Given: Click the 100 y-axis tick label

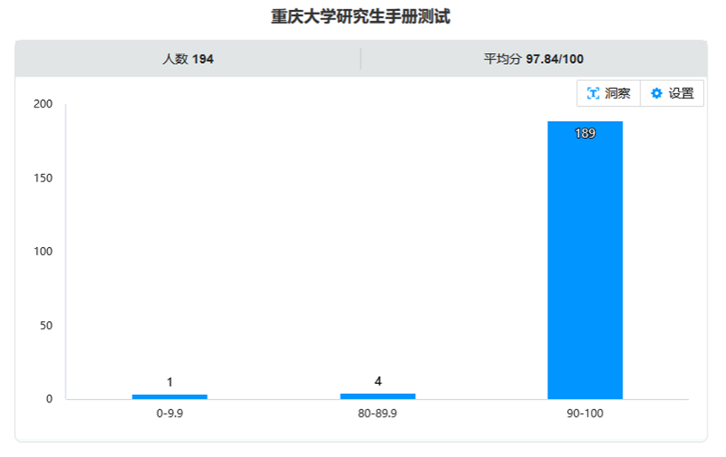Looking at the screenshot, I should (43, 251).
